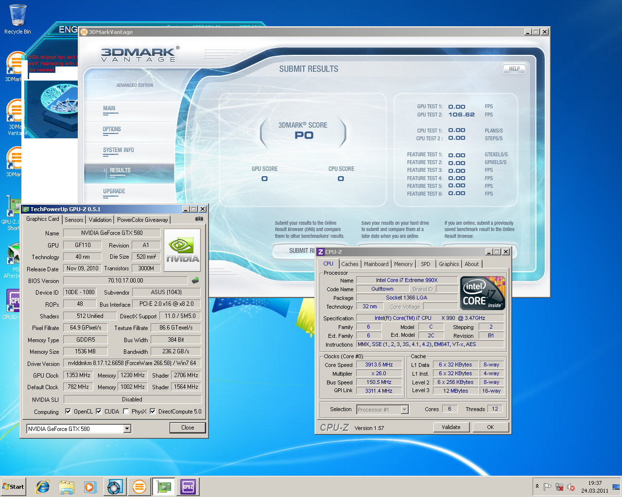Open PowerColor Giveaway tab
This screenshot has width=622, height=497.
pos(142,220)
